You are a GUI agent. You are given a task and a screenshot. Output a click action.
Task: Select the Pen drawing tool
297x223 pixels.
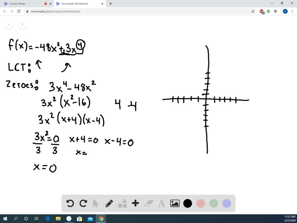[x=109, y=204]
